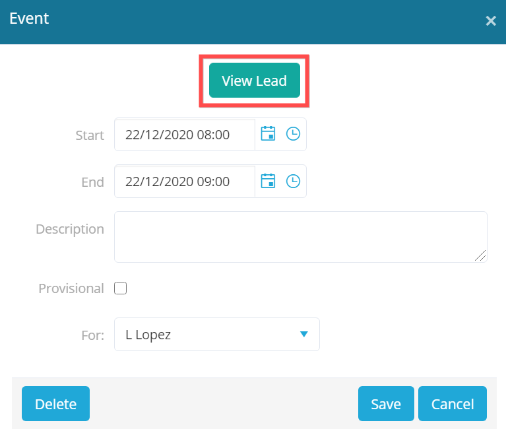Delete this event
The height and width of the screenshot is (431, 506).
(56, 403)
